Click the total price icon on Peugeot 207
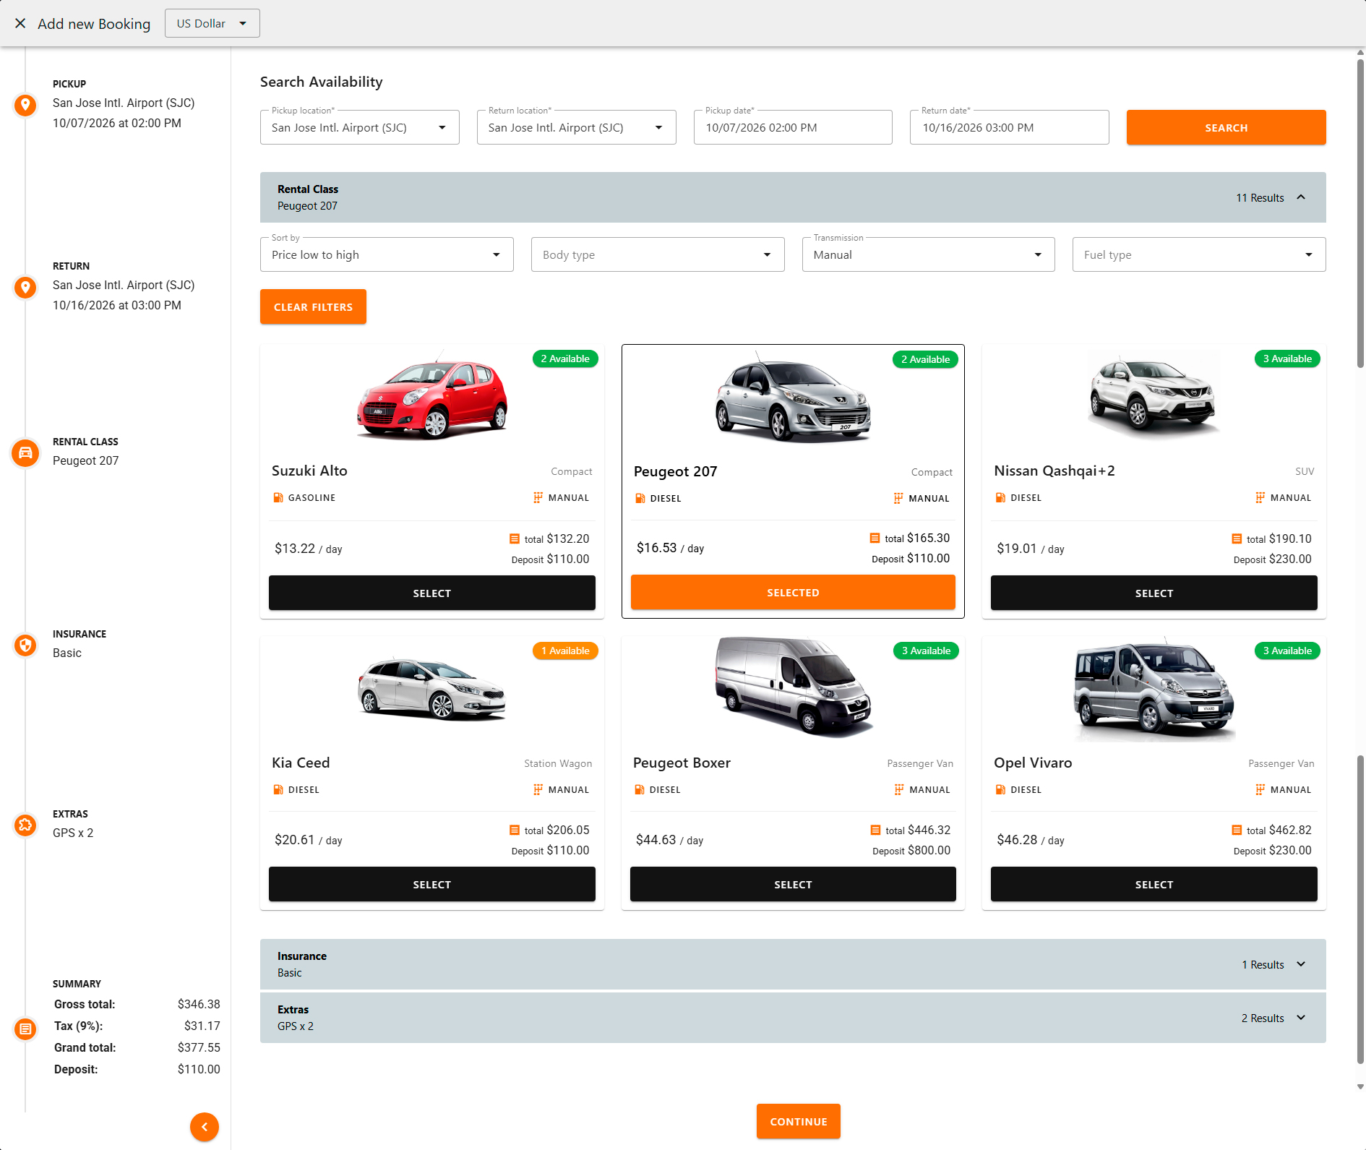Viewport: 1366px width, 1150px height. point(875,538)
